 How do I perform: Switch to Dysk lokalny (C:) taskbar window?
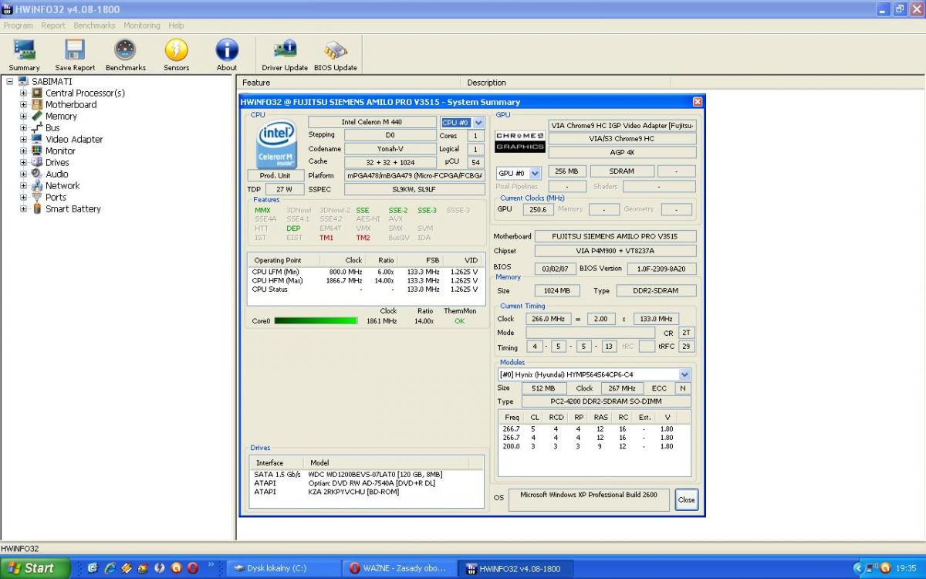click(284, 569)
